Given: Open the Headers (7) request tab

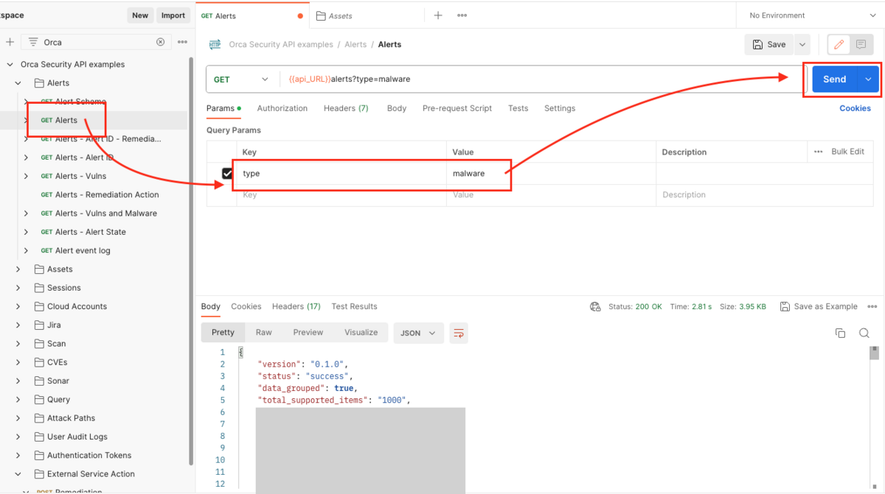Looking at the screenshot, I should click(x=346, y=108).
